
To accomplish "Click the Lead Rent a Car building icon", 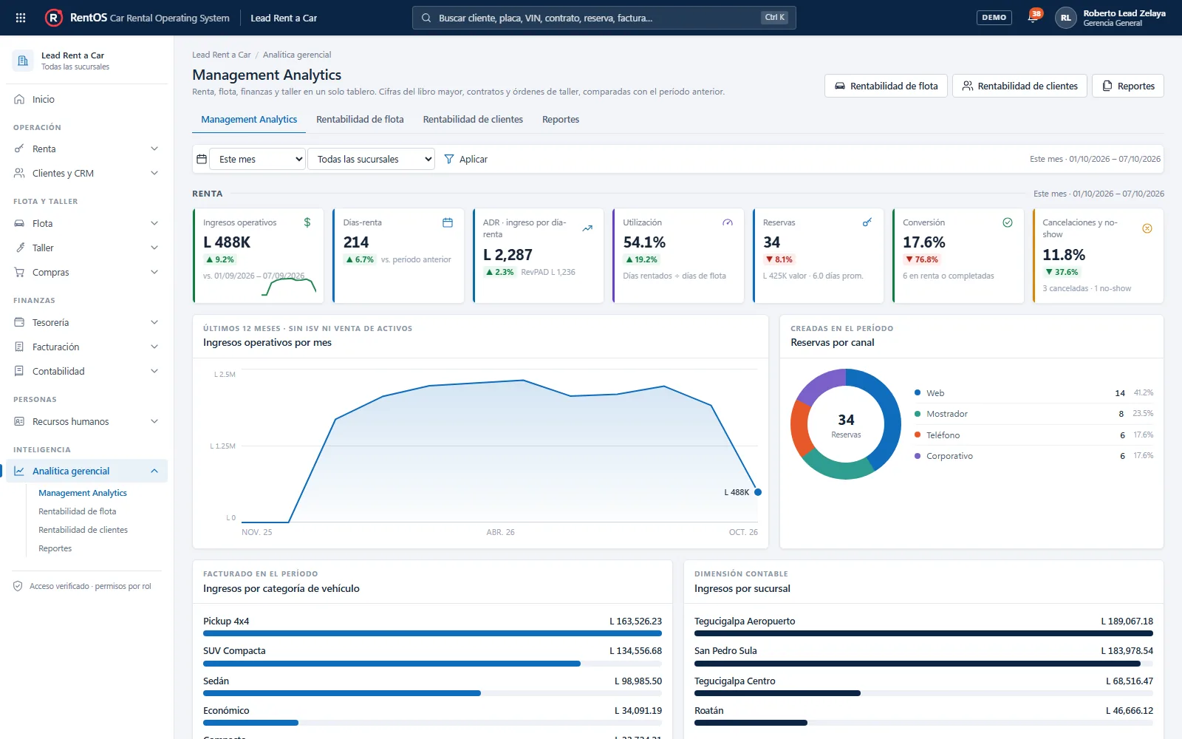I will pyautogui.click(x=23, y=61).
